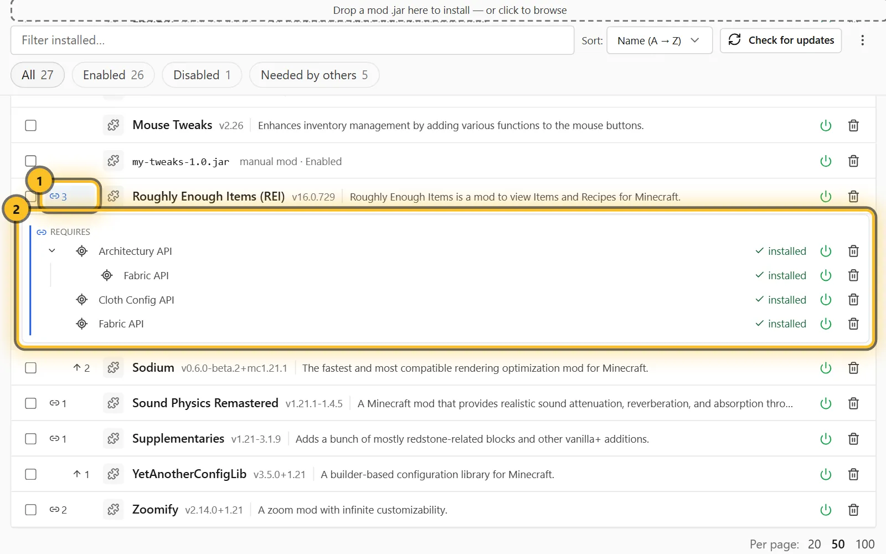Show the Disabled 1 mods
This screenshot has height=554, width=886.
click(x=202, y=75)
